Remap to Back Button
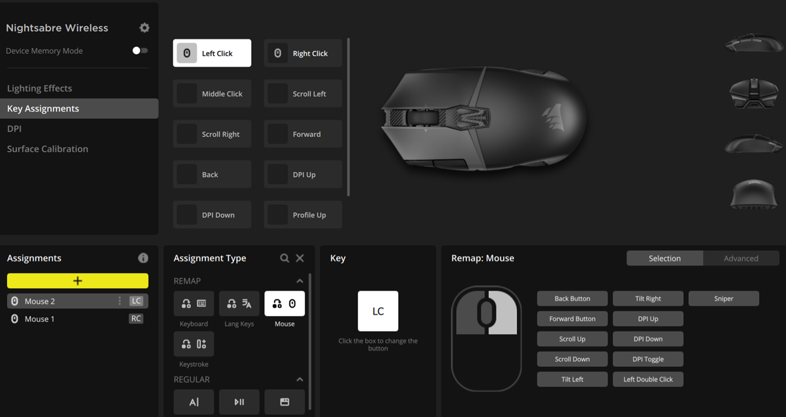 point(572,298)
